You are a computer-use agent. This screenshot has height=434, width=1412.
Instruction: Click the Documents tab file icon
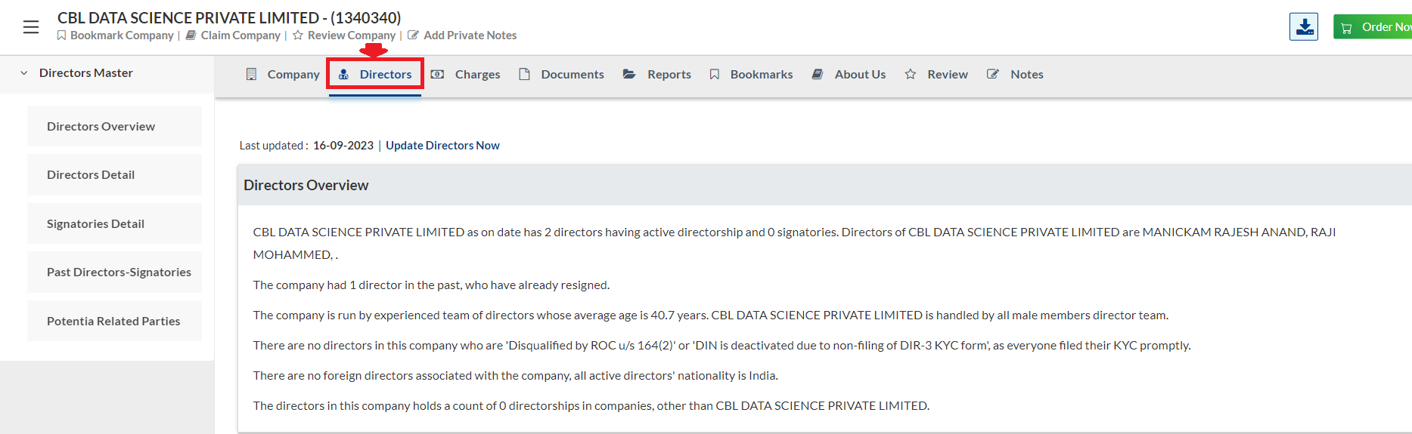click(524, 74)
